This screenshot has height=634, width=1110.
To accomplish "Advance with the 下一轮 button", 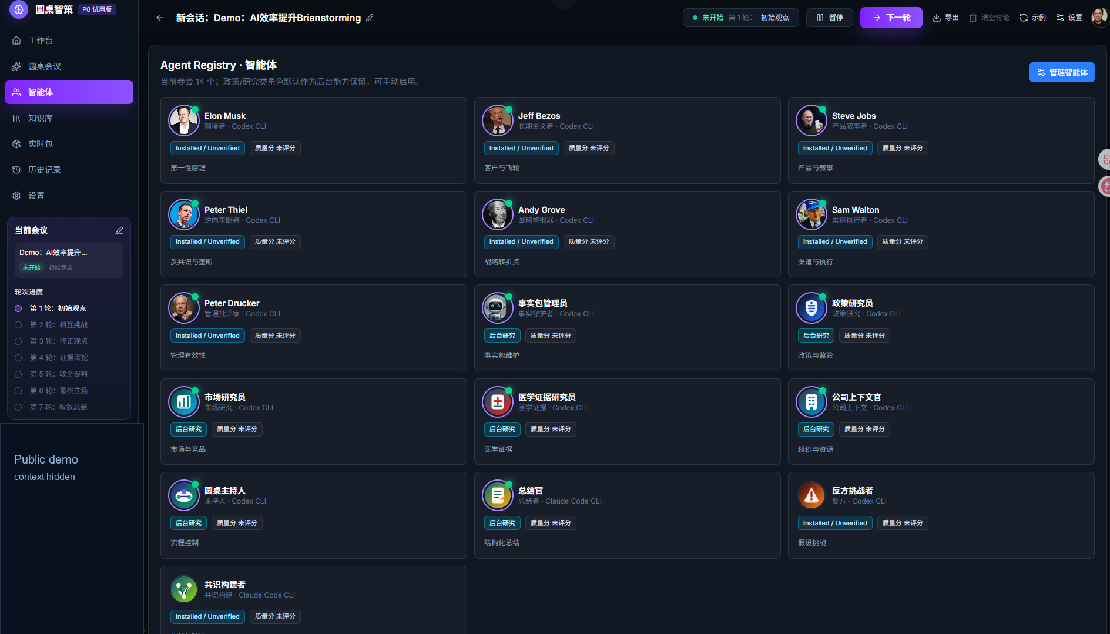I will (x=891, y=18).
